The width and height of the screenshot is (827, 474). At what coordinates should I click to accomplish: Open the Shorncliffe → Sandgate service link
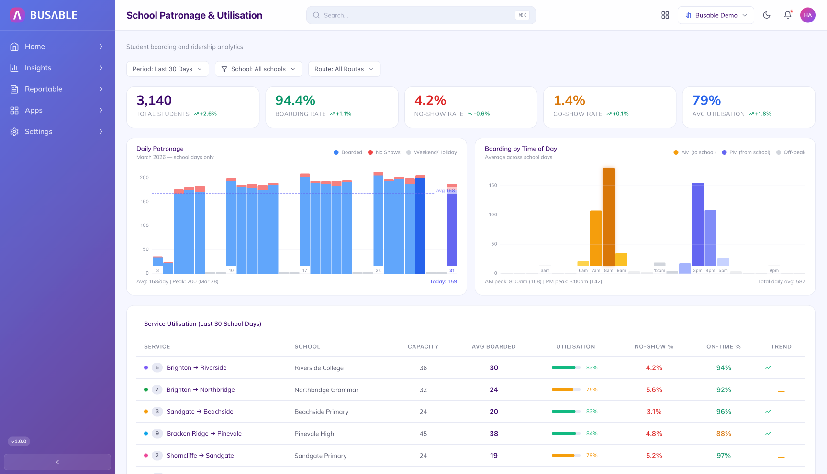pos(200,456)
